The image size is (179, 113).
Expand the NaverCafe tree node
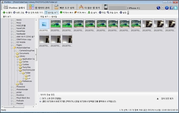tap(12, 28)
